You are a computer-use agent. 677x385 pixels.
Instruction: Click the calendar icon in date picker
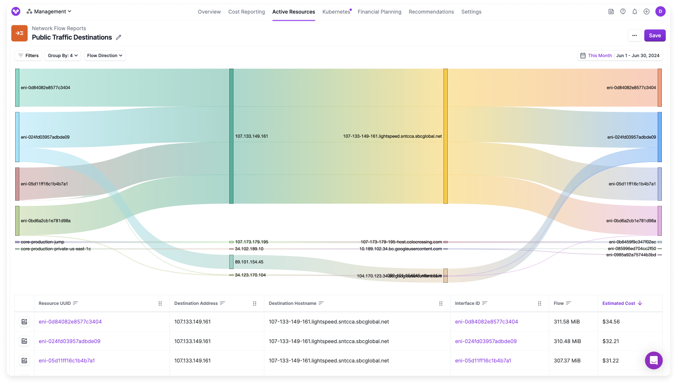point(583,56)
